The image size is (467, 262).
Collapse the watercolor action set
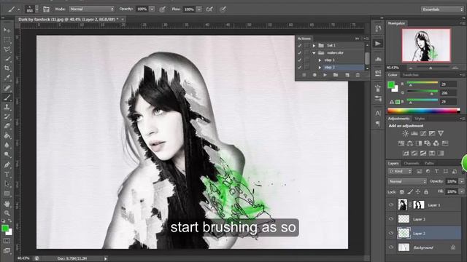point(314,53)
